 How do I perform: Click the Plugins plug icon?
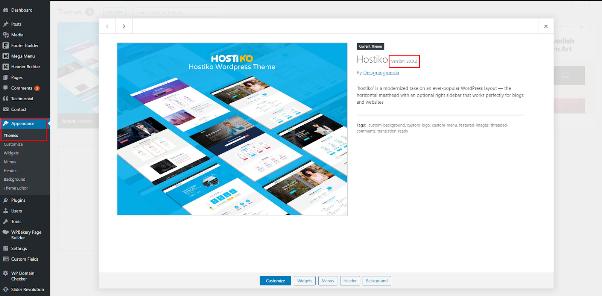6,200
